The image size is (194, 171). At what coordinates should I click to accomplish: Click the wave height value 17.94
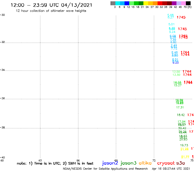tap(181, 122)
